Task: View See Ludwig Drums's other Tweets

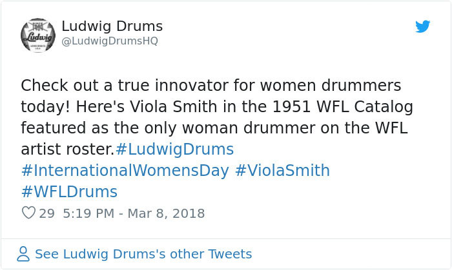Action: tap(143, 254)
